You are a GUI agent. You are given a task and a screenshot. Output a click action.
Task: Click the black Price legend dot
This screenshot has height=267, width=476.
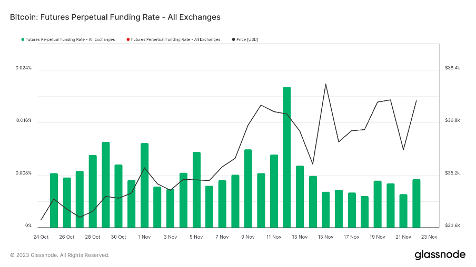pyautogui.click(x=233, y=39)
